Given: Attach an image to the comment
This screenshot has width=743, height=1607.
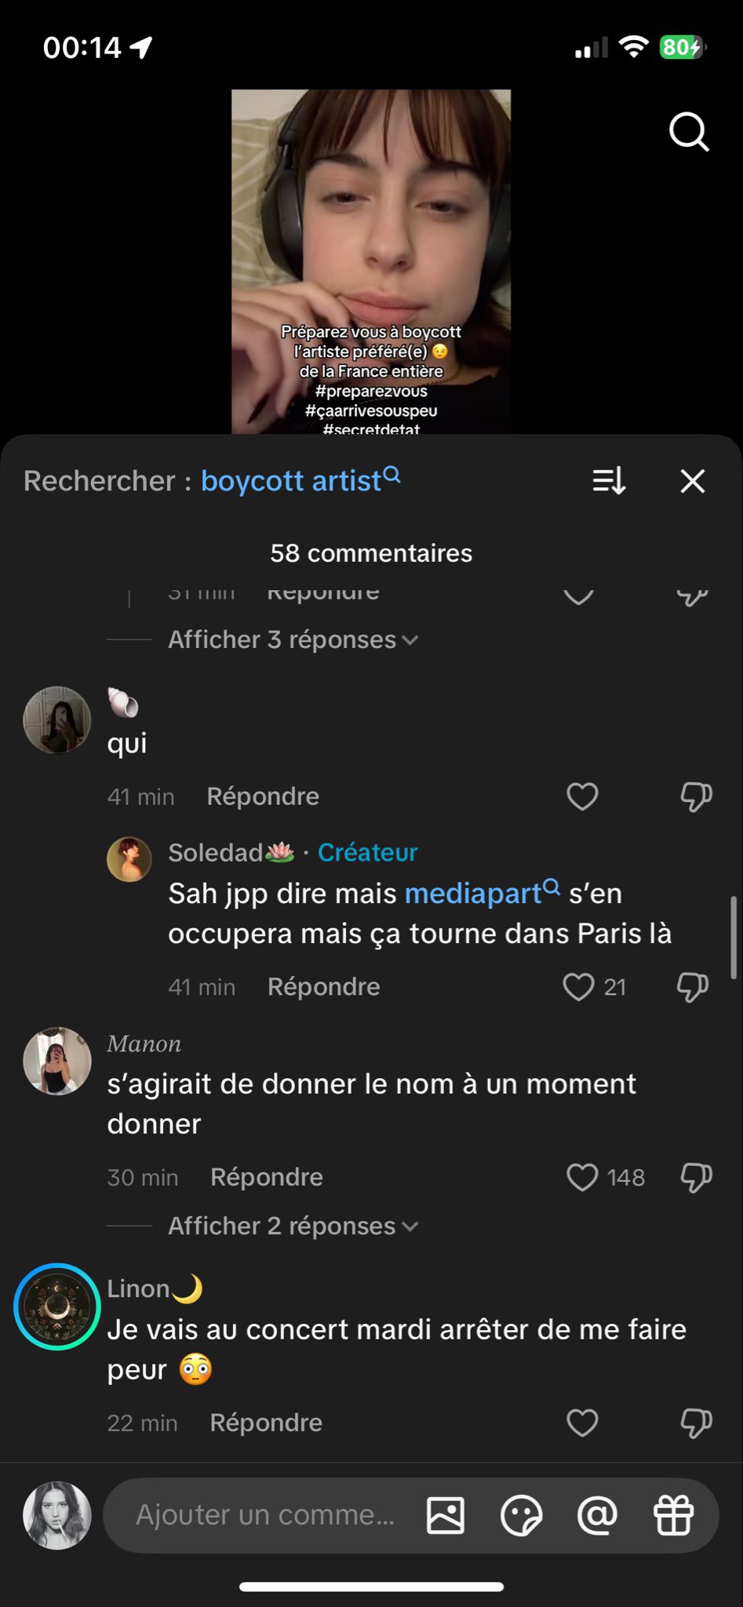Looking at the screenshot, I should (x=446, y=1514).
